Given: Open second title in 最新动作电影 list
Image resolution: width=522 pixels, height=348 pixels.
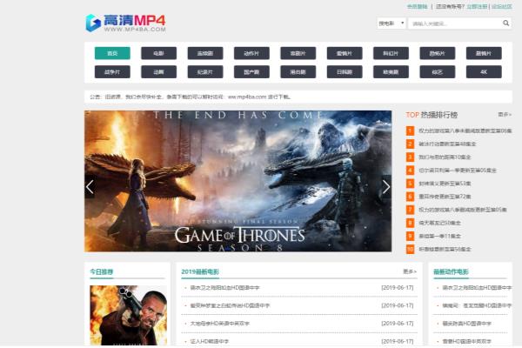Looking at the screenshot, I should pyautogui.click(x=477, y=305).
